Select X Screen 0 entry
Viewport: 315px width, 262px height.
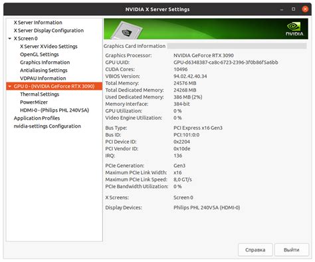coord(26,39)
